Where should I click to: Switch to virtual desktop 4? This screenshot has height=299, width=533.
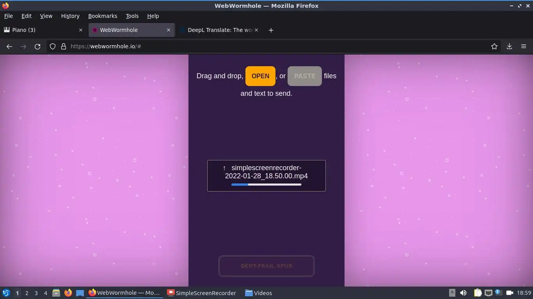[x=45, y=293]
